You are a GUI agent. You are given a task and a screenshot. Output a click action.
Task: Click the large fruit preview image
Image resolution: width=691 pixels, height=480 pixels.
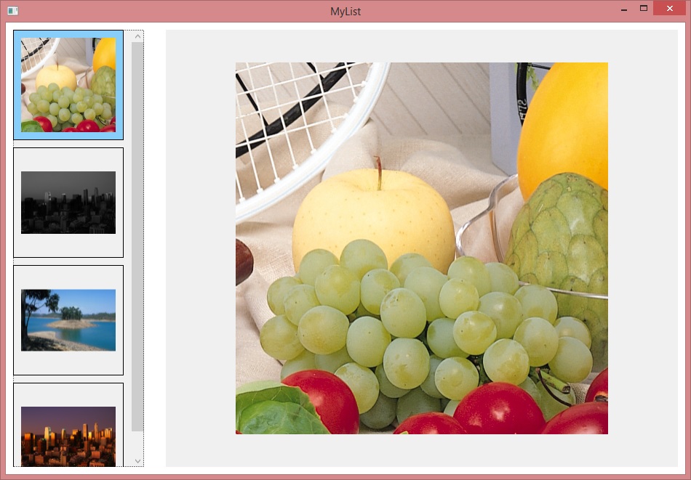point(421,248)
